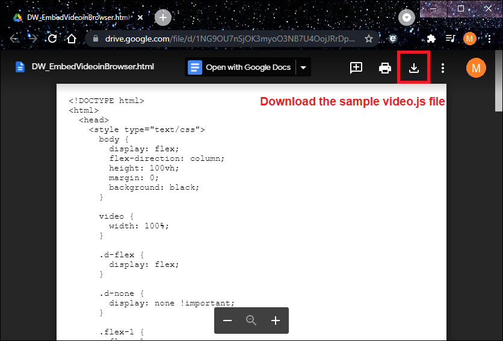
Task: Minimize the Chrome window
Action: 433,8
